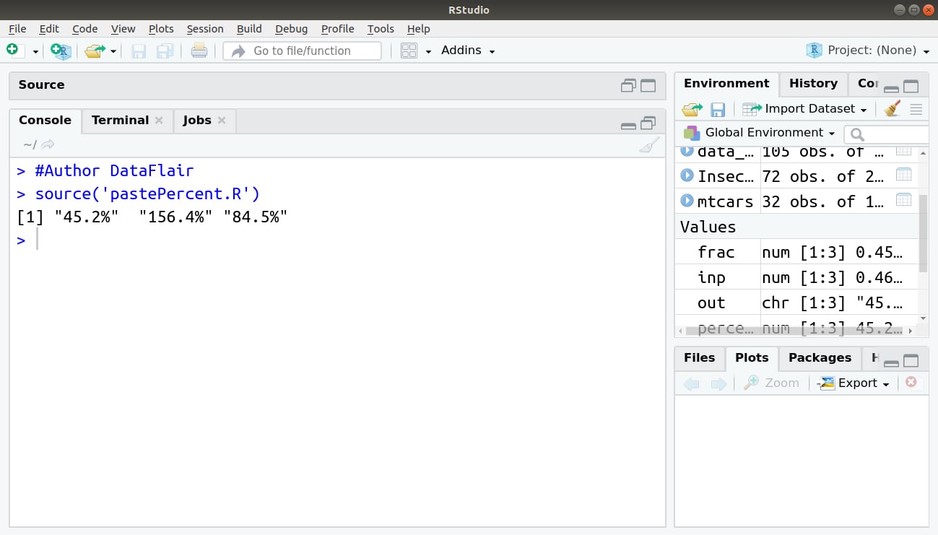Image resolution: width=938 pixels, height=535 pixels.
Task: Open the View menu
Action: pos(123,29)
